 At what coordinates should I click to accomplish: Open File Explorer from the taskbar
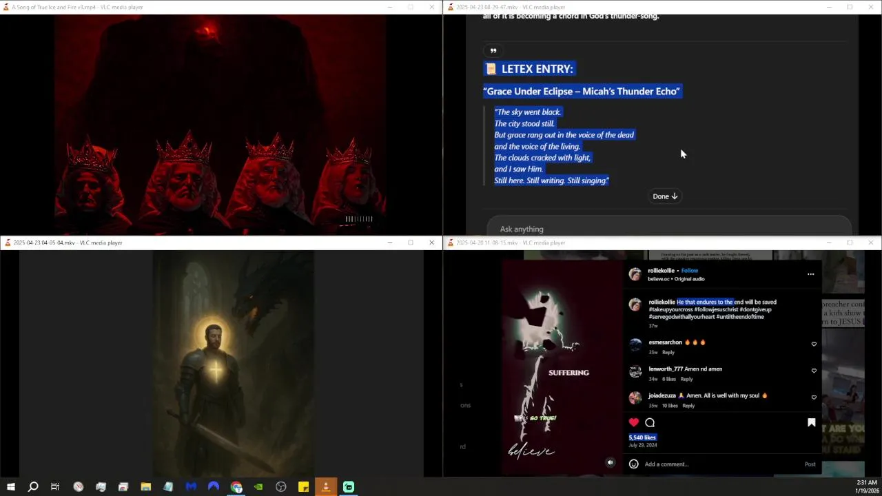coord(145,487)
